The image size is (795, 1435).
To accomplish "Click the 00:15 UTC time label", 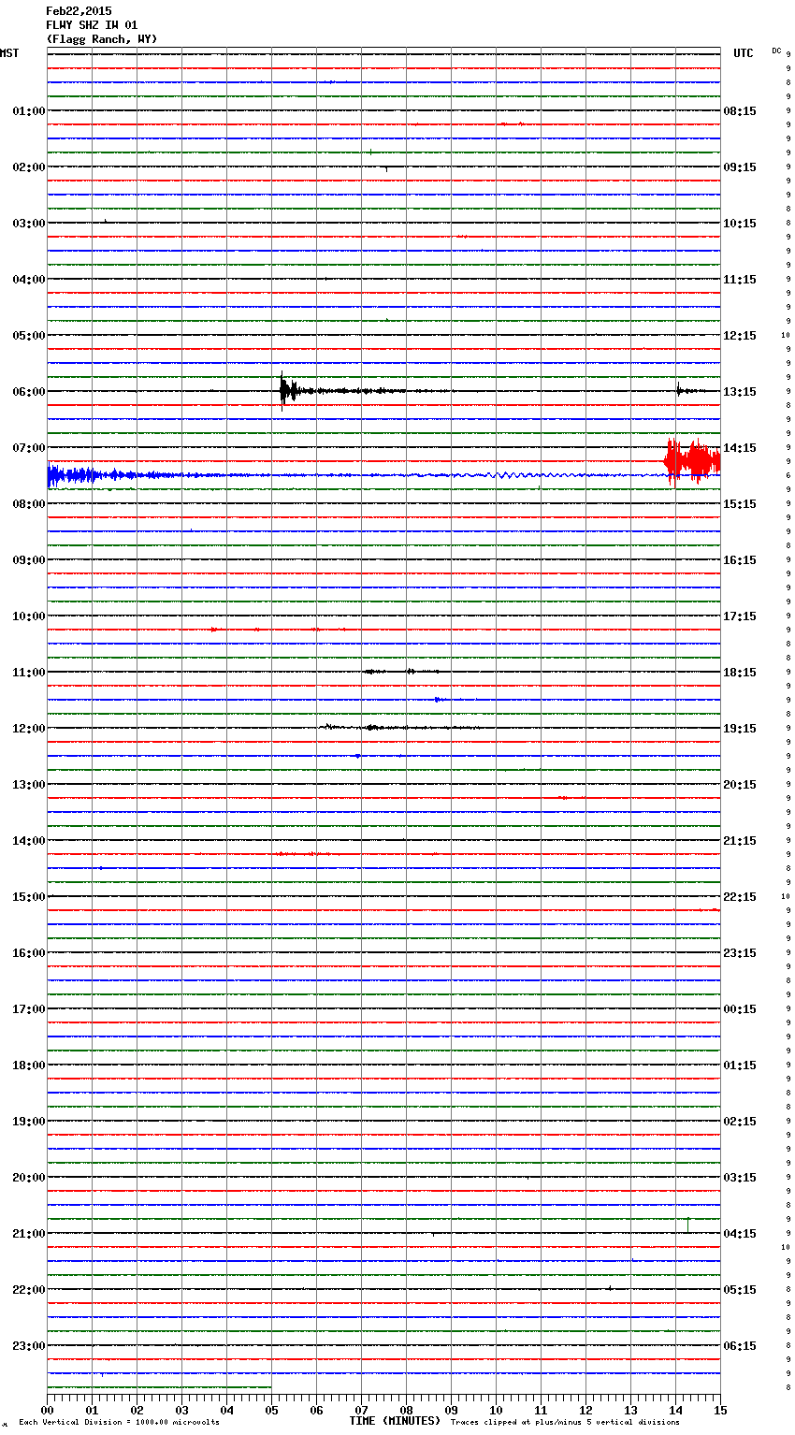I will (740, 1009).
